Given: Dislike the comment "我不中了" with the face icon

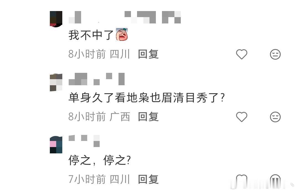Looking at the screenshot, I should click(x=275, y=54).
